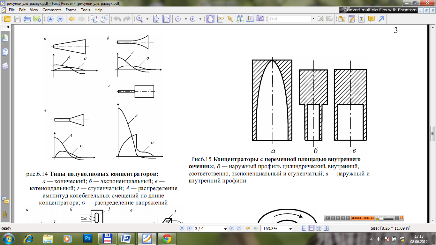The image size is (436, 245).
Task: Click the Open file folder icon
Action: pyautogui.click(x=7, y=19)
